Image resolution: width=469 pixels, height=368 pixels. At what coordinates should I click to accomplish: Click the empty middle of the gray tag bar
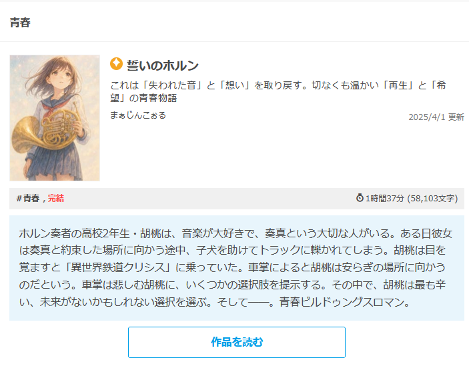coord(209,198)
